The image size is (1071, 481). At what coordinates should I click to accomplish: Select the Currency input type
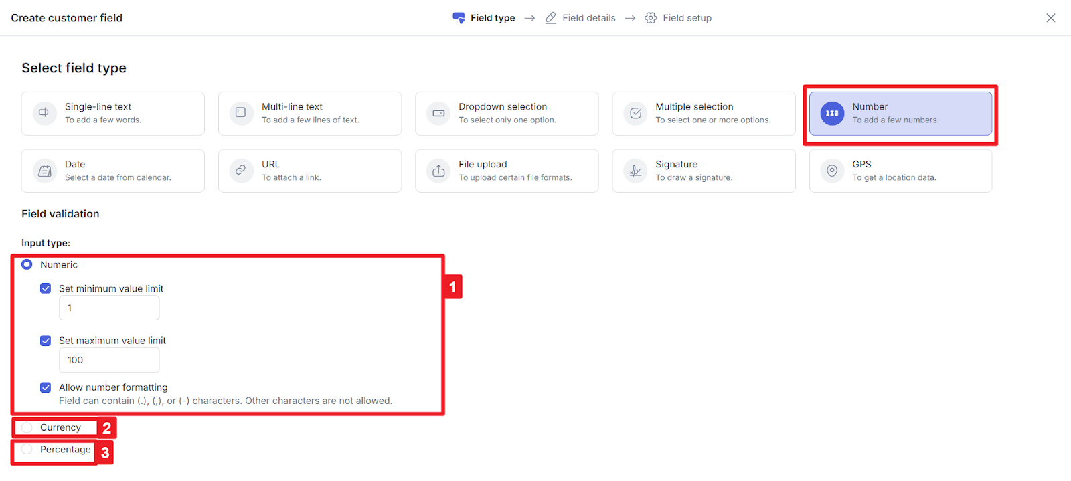point(27,427)
